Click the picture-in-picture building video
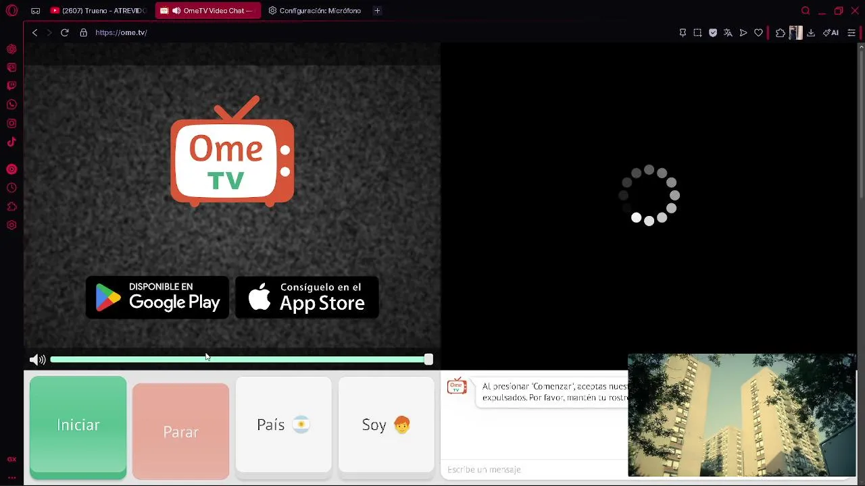This screenshot has height=486, width=865. point(742,415)
